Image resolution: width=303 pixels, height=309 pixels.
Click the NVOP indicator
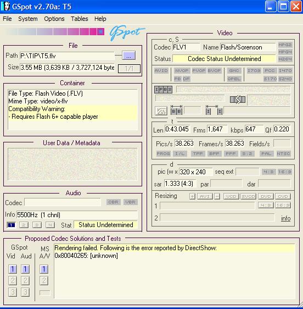click(182, 70)
